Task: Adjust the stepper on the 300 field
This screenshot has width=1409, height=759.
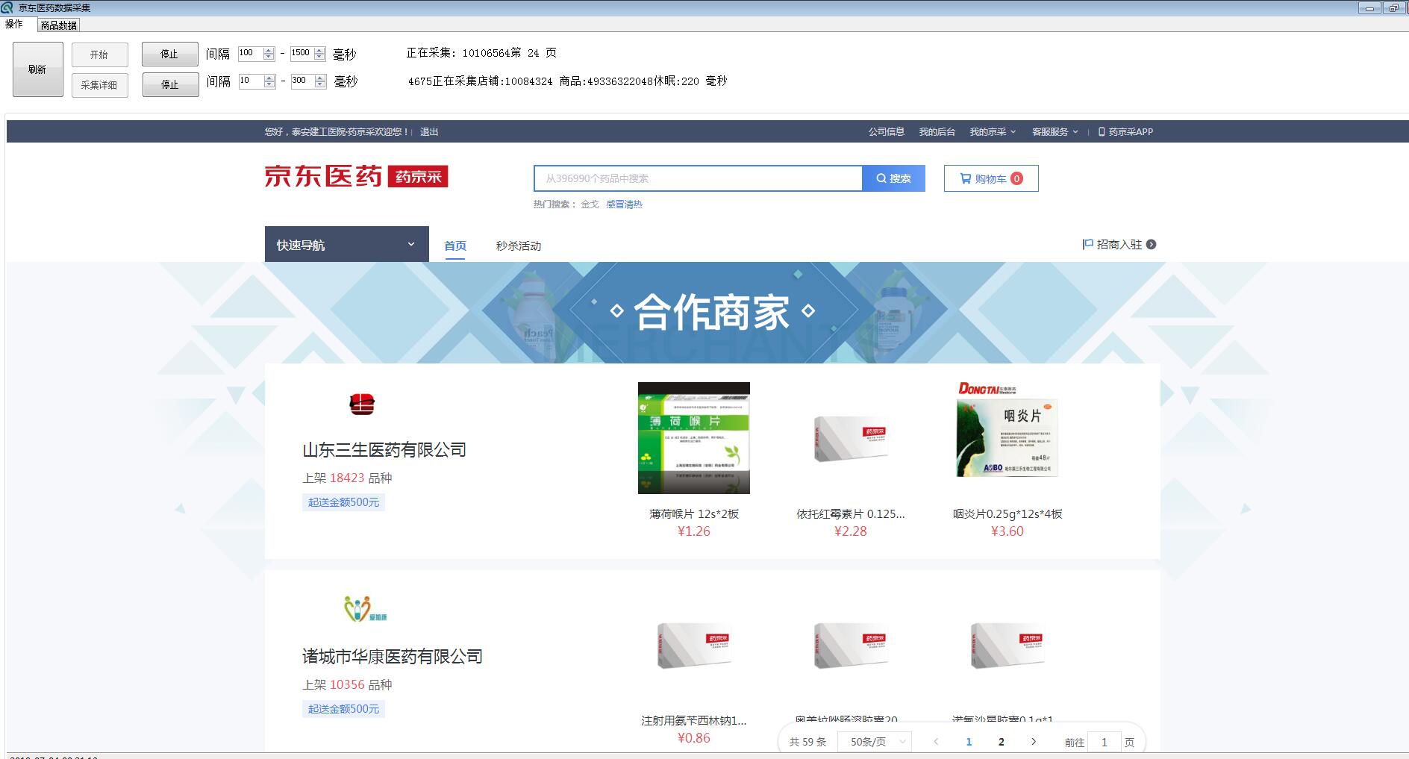Action: coord(320,81)
